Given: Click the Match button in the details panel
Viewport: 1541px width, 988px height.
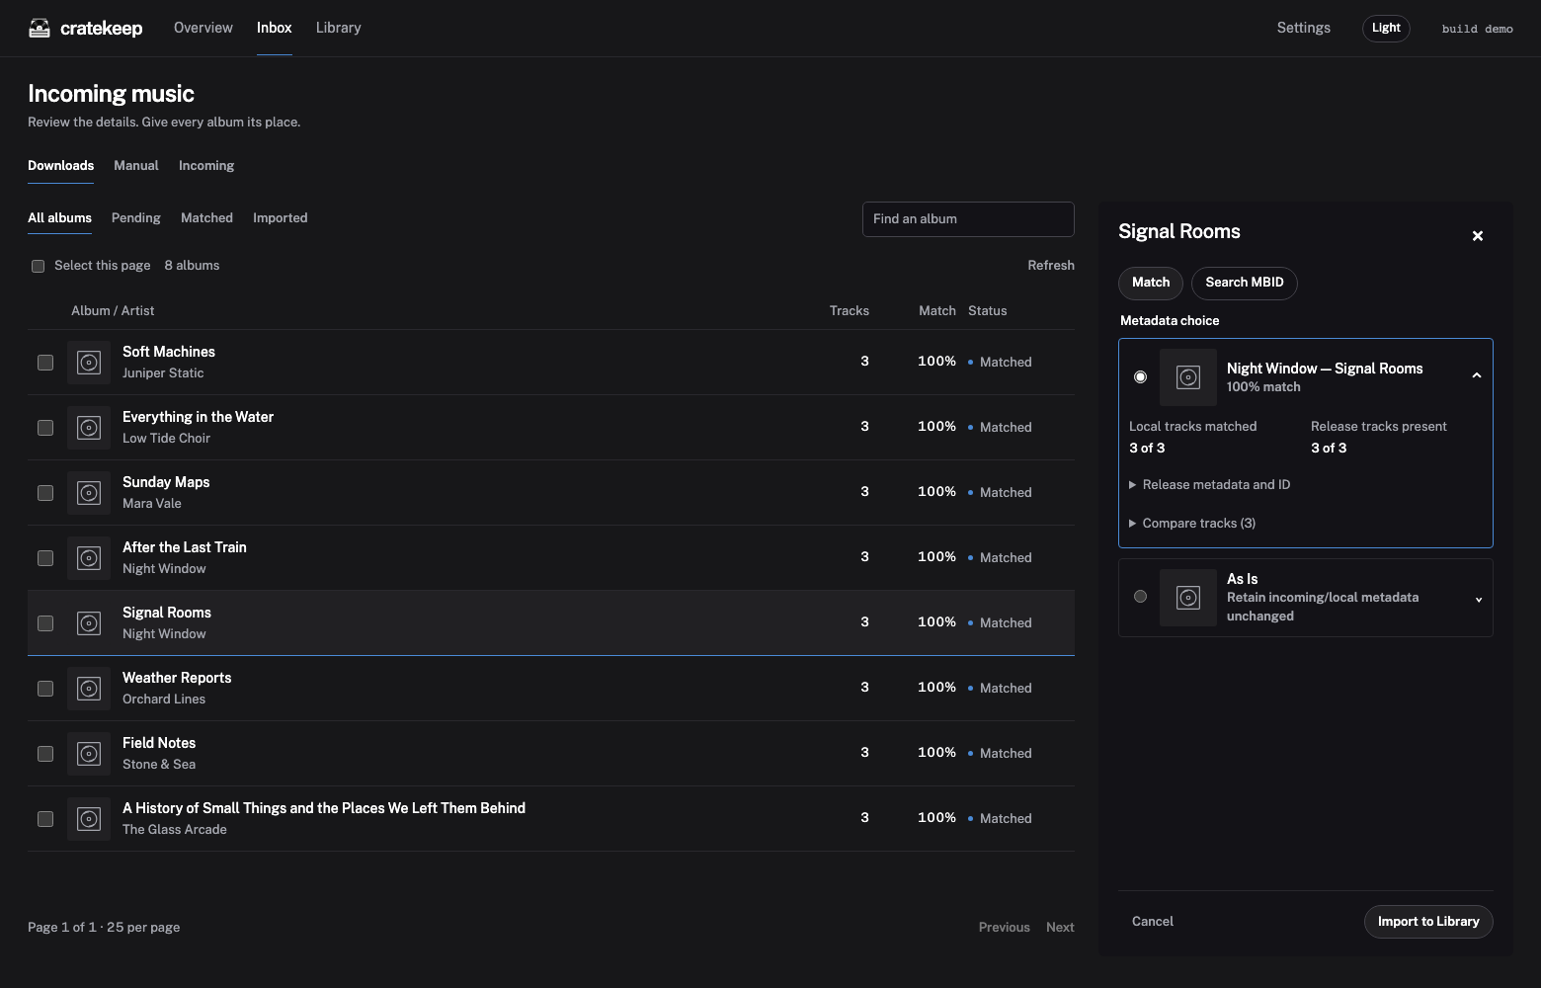Looking at the screenshot, I should pos(1151,283).
